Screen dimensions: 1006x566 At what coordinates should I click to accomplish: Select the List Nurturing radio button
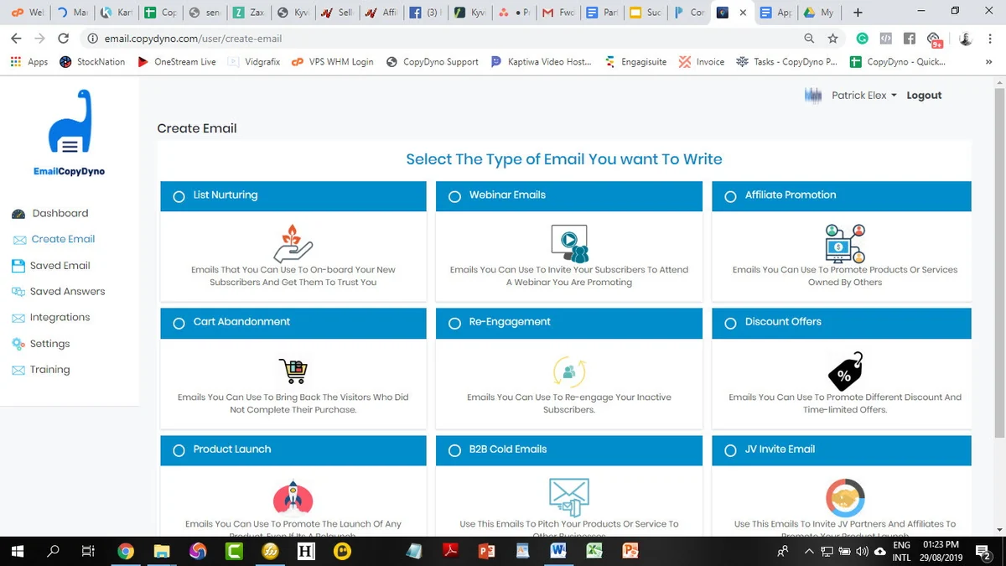(x=179, y=196)
